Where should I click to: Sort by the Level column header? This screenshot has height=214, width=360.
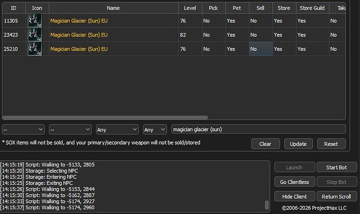[x=190, y=8]
